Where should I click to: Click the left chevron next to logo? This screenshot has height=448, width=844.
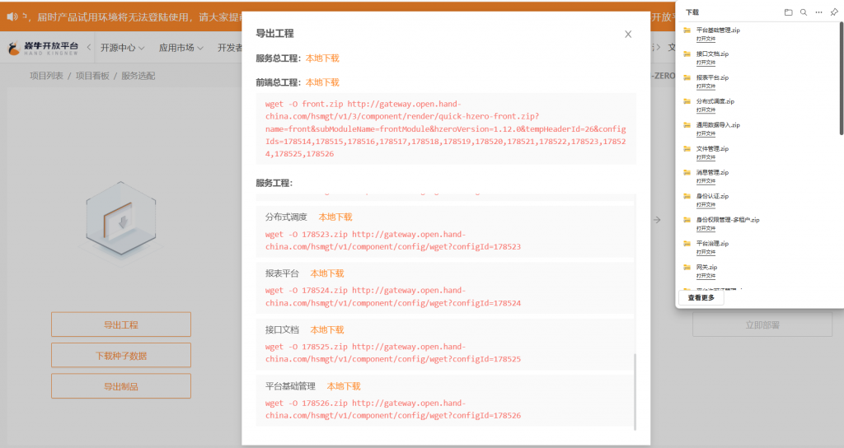point(89,48)
